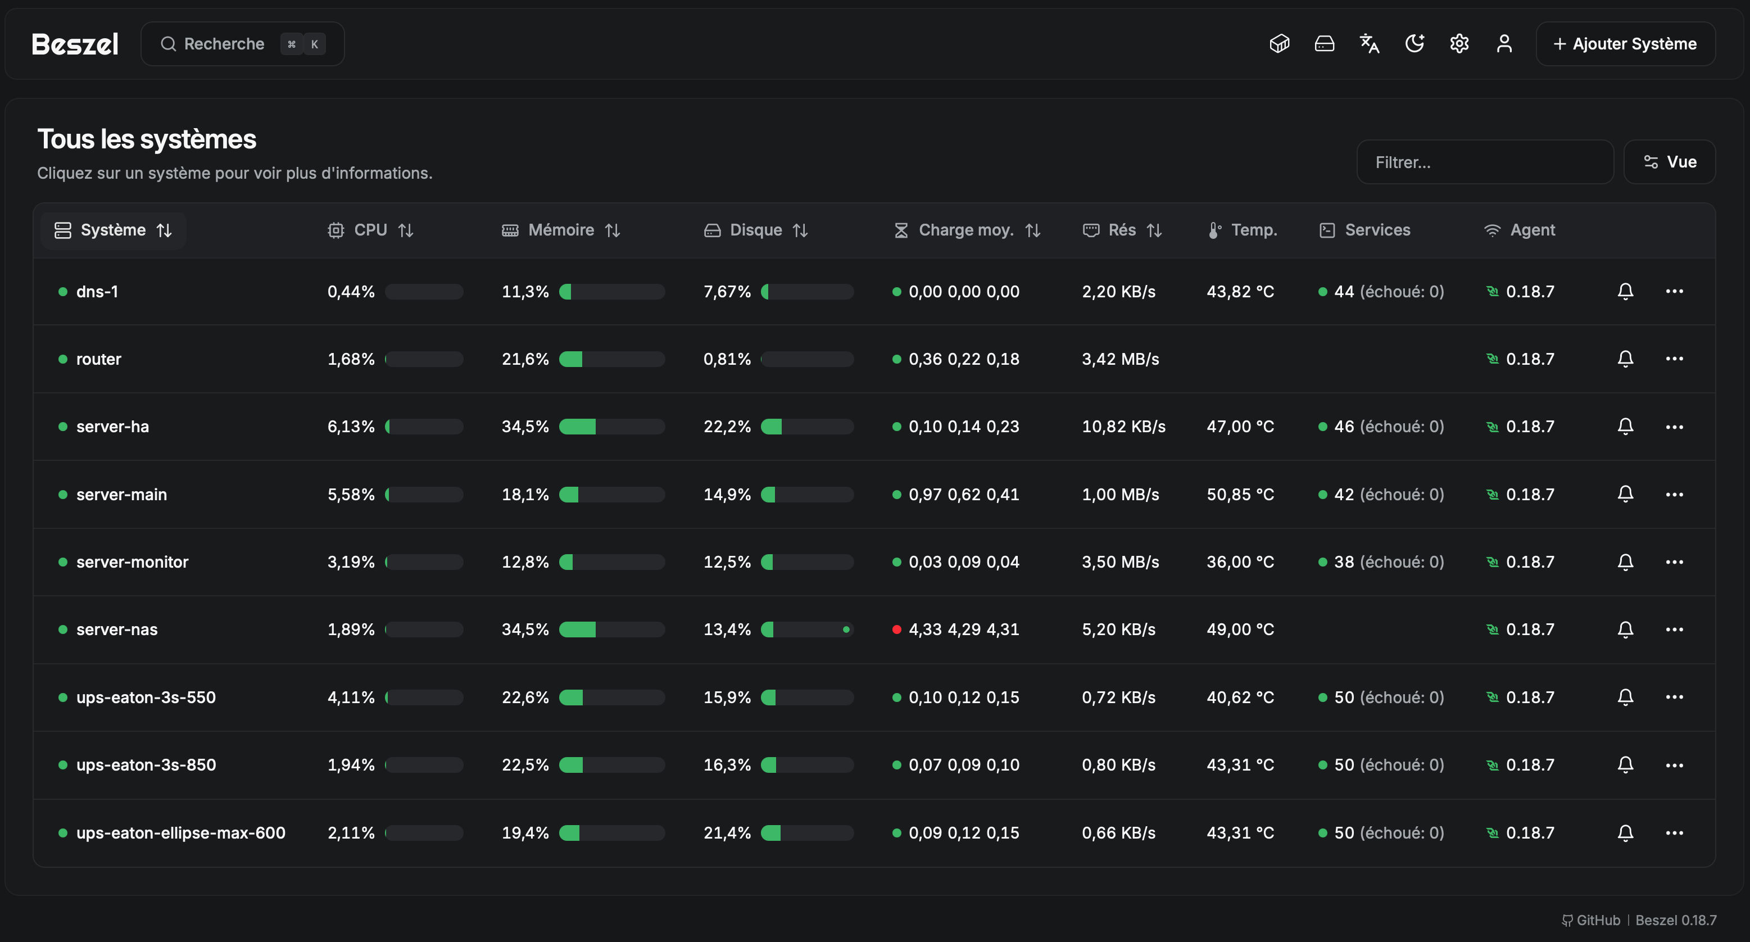Sort by Mémoire column header

point(561,230)
